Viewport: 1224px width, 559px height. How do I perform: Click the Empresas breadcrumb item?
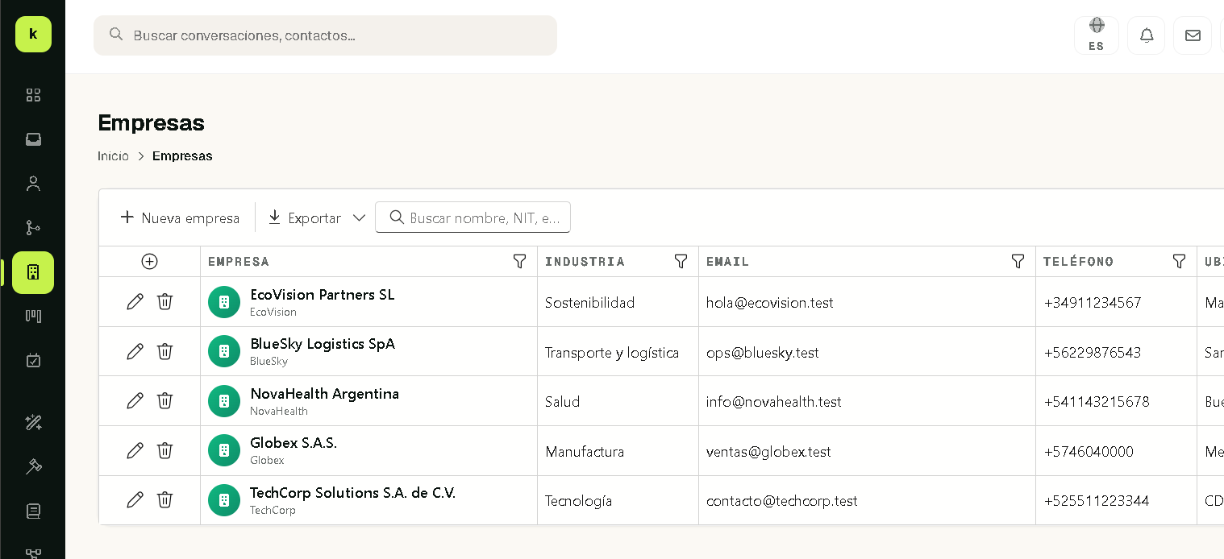click(x=182, y=155)
